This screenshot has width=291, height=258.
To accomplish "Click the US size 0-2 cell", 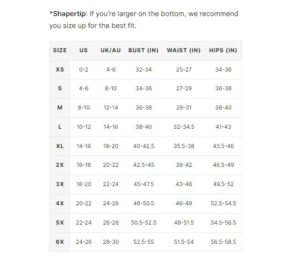I will coord(84,70).
